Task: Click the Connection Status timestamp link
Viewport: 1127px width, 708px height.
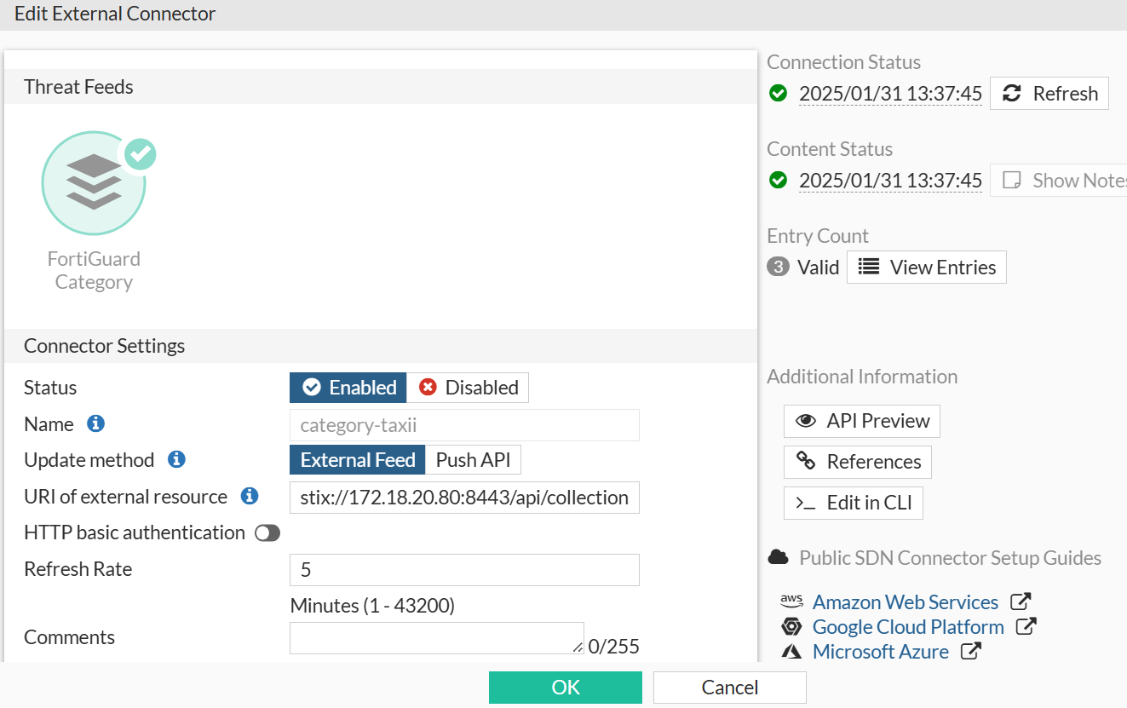Action: point(889,93)
